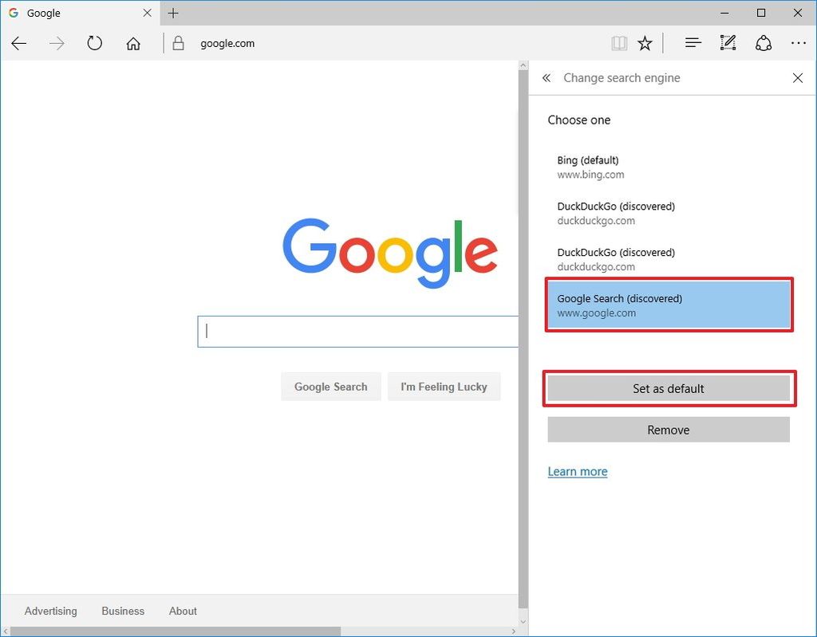
Task: Refresh the Google page
Action: click(x=94, y=43)
